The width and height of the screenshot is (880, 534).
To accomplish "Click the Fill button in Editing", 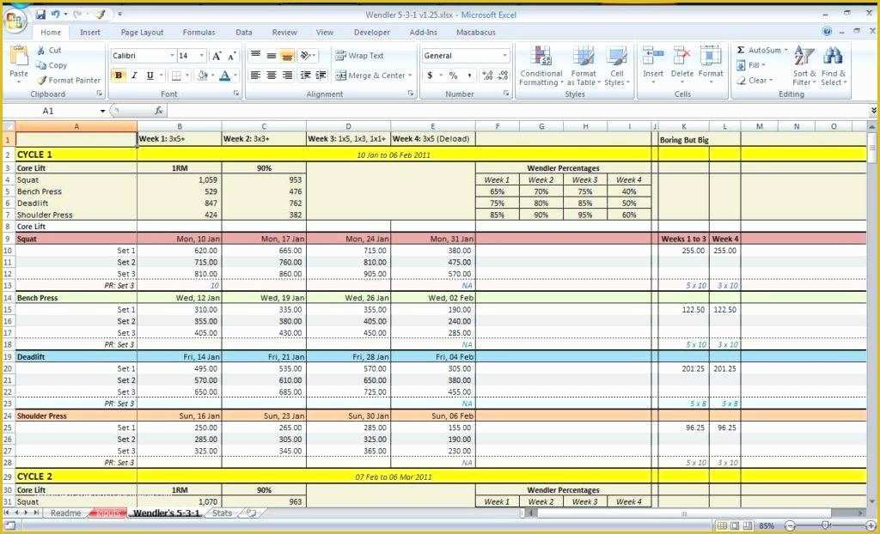I will [x=752, y=65].
